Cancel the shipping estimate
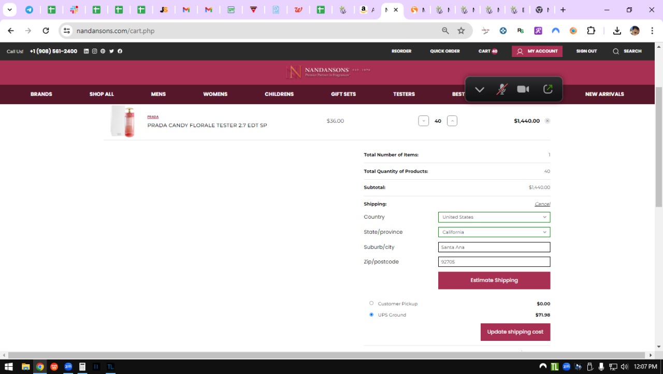Viewport: 663px width, 374px height. click(x=542, y=204)
